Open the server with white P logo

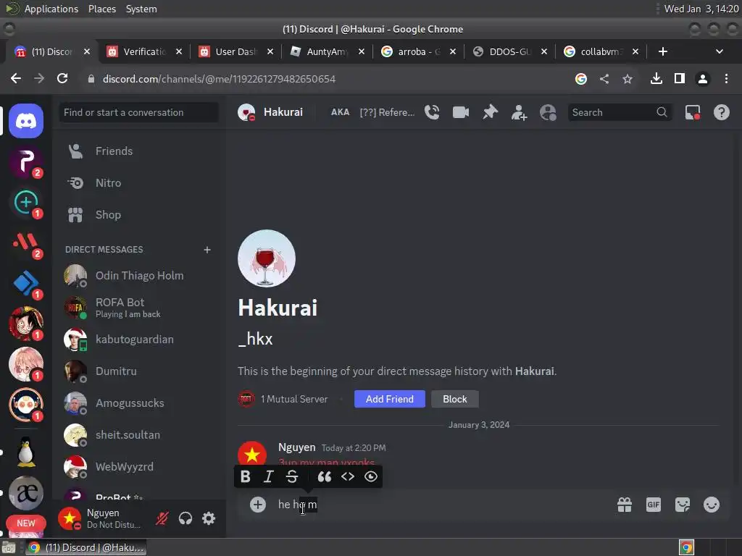click(x=26, y=161)
